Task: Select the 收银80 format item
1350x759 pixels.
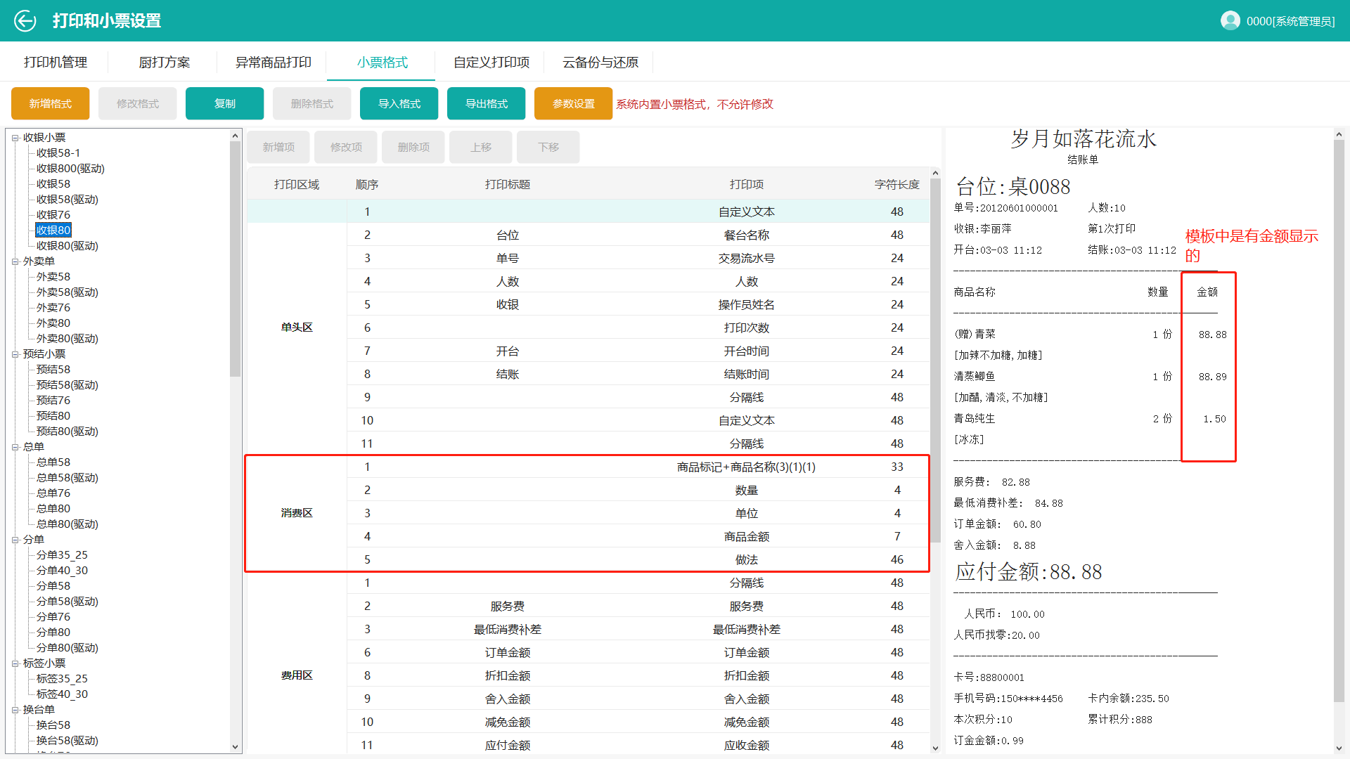Action: [x=53, y=231]
